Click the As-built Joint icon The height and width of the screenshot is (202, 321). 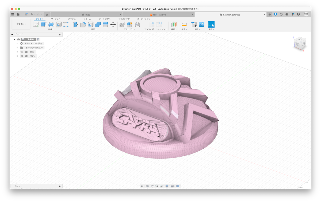click(x=137, y=25)
